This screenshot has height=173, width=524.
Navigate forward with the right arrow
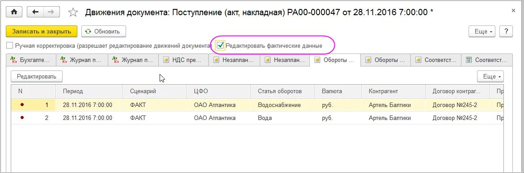point(51,12)
